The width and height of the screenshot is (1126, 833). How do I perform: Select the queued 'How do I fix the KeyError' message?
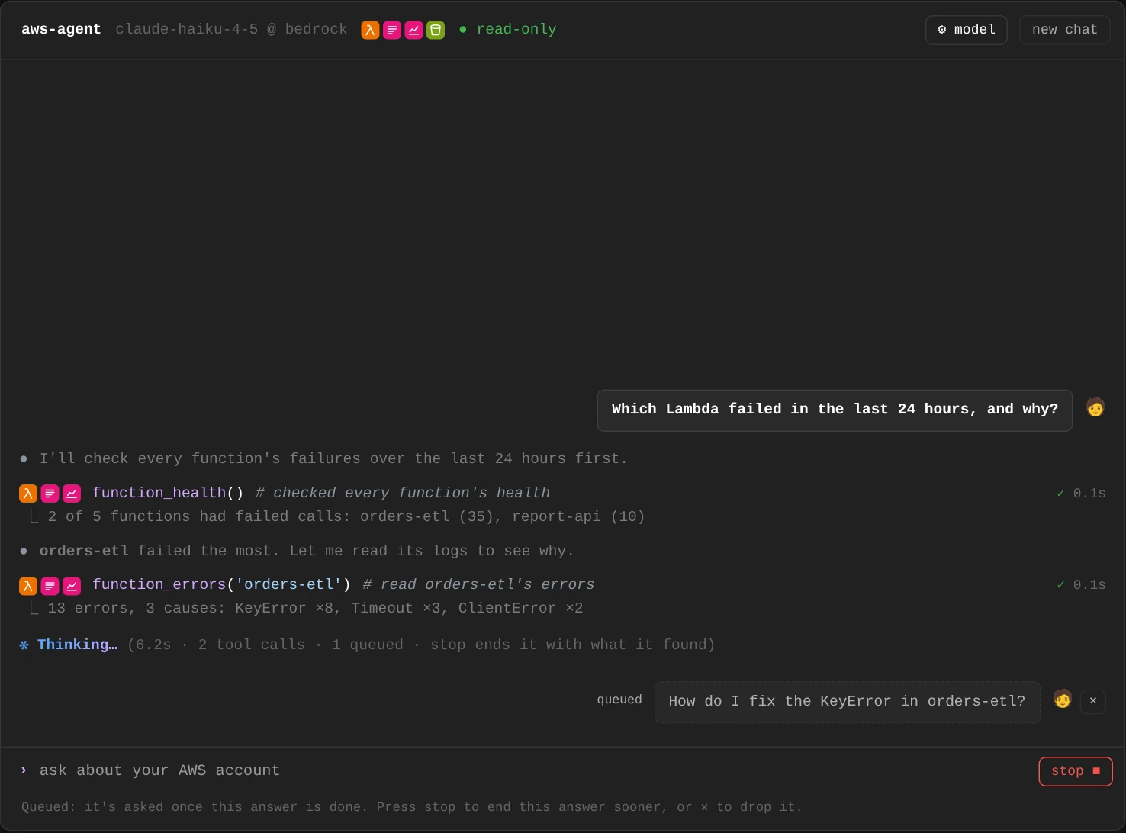tap(848, 702)
